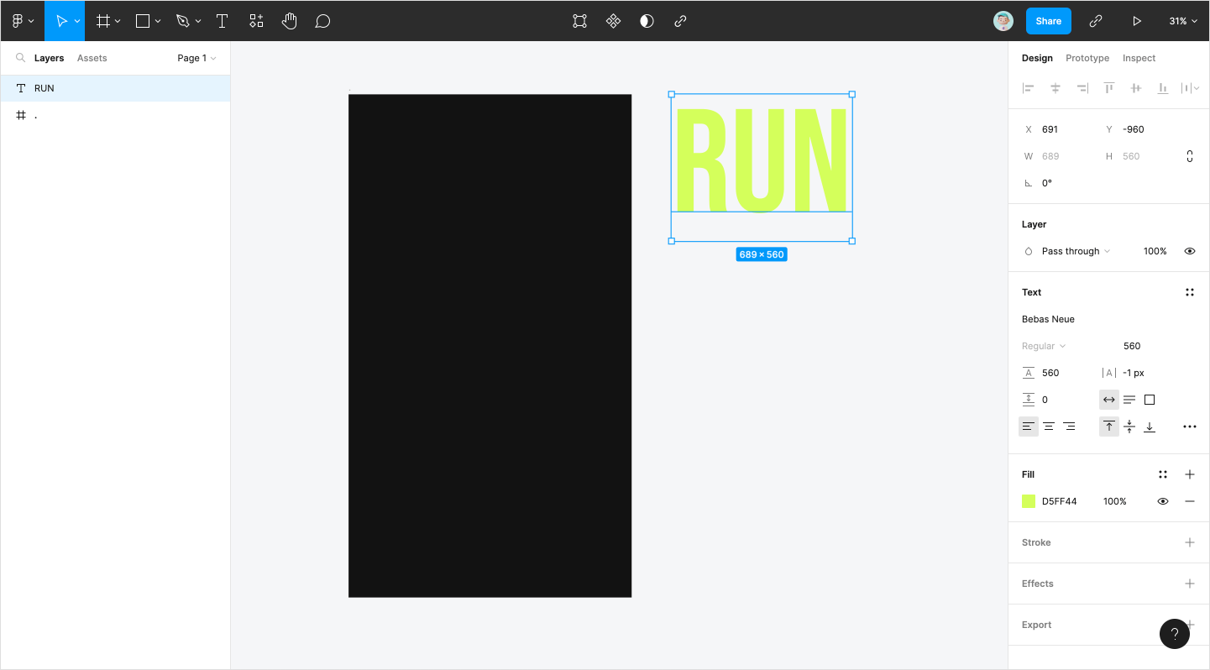Viewport: 1210px width, 670px height.
Task: Select the Comment tool
Action: [322, 21]
